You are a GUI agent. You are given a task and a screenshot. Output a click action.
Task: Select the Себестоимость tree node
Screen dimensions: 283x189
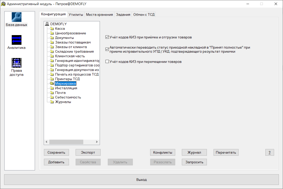(68, 97)
